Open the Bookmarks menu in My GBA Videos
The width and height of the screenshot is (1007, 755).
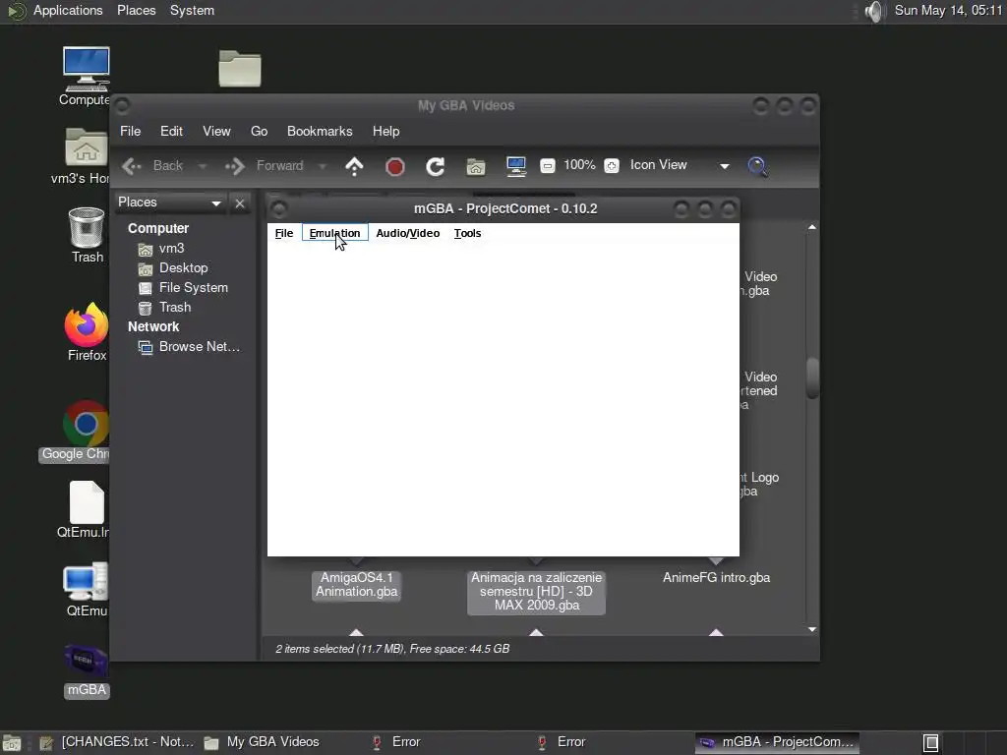(320, 131)
